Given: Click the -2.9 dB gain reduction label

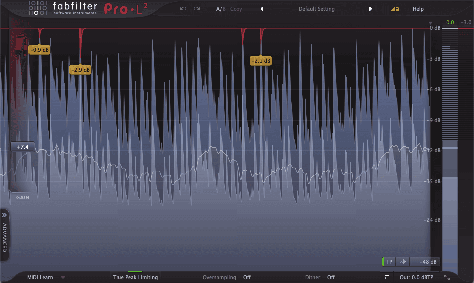Looking at the screenshot, I should click(x=80, y=70).
